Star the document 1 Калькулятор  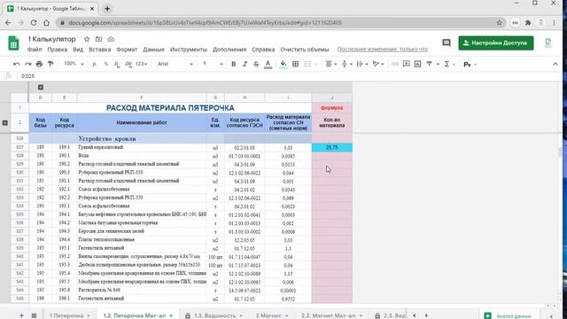coord(87,39)
